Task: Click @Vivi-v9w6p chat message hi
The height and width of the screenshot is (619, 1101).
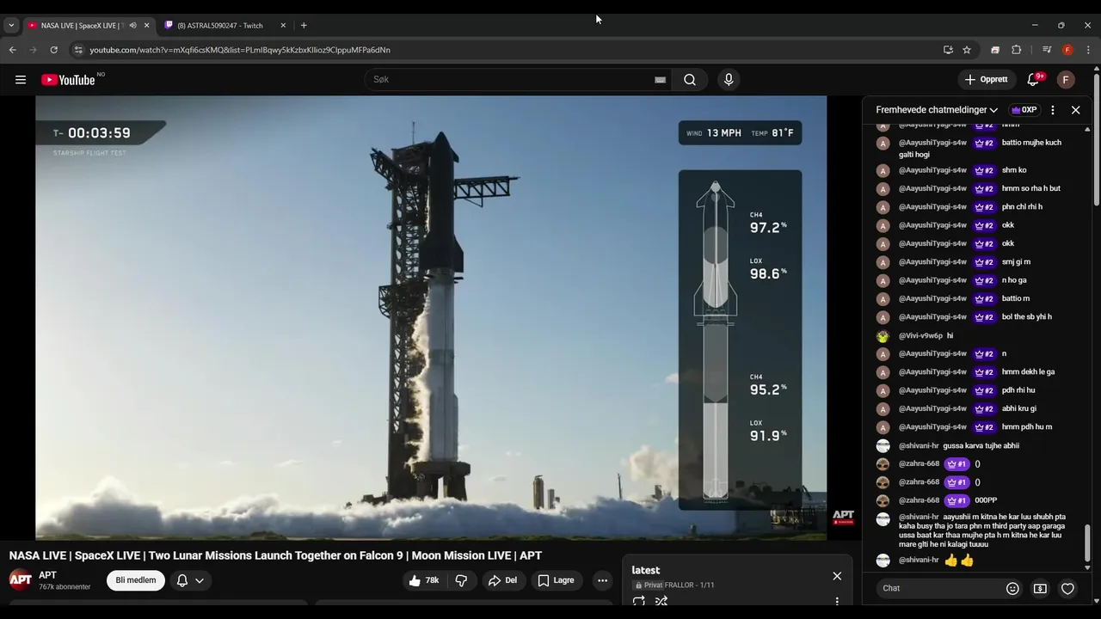Action: pyautogui.click(x=950, y=335)
